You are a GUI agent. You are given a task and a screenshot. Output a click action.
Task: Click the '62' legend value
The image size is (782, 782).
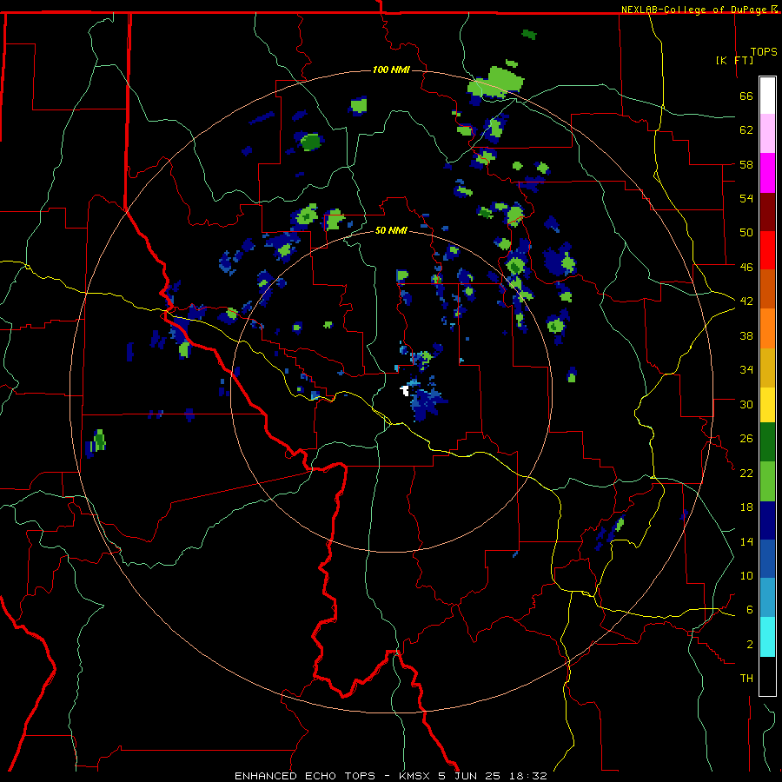(x=746, y=130)
